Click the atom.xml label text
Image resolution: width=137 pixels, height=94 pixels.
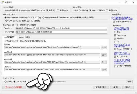(x=8, y=67)
